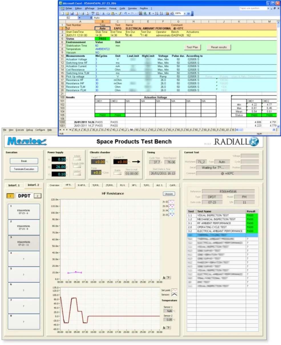Select the J1-J2 plot legend swatch
The height and width of the screenshot is (345, 281).
(171, 202)
